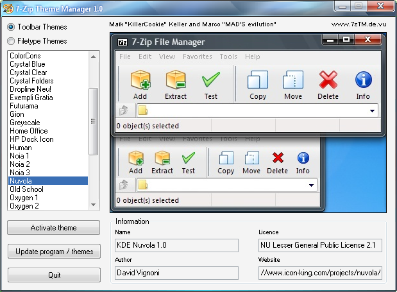Select the Human theme
The image size is (397, 292).
(x=48, y=148)
